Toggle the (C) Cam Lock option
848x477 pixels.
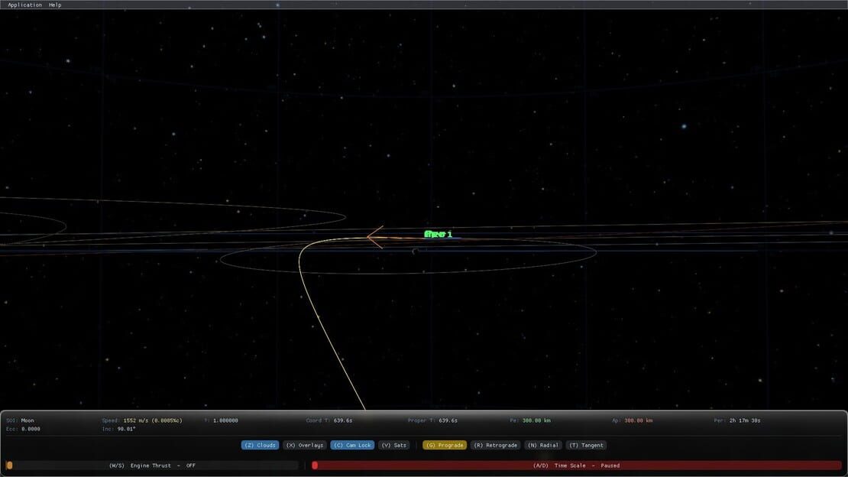pos(352,445)
